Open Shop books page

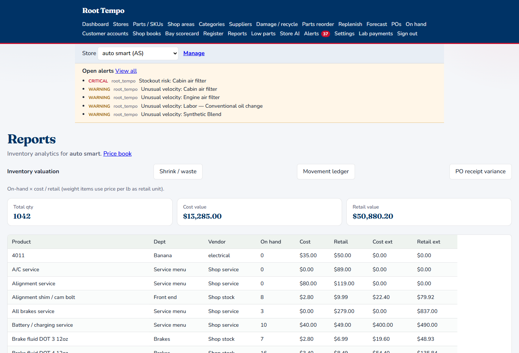[147, 33]
